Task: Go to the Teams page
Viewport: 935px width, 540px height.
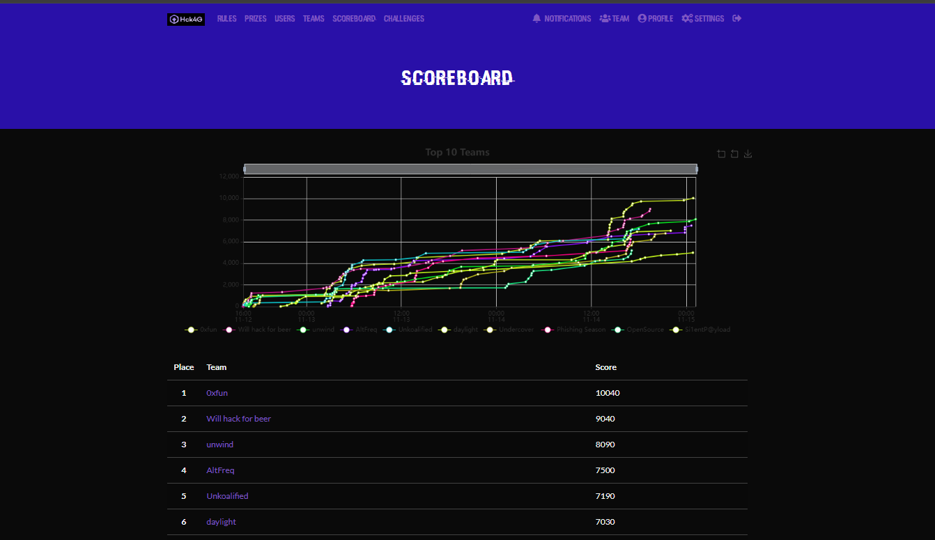Action: tap(314, 19)
